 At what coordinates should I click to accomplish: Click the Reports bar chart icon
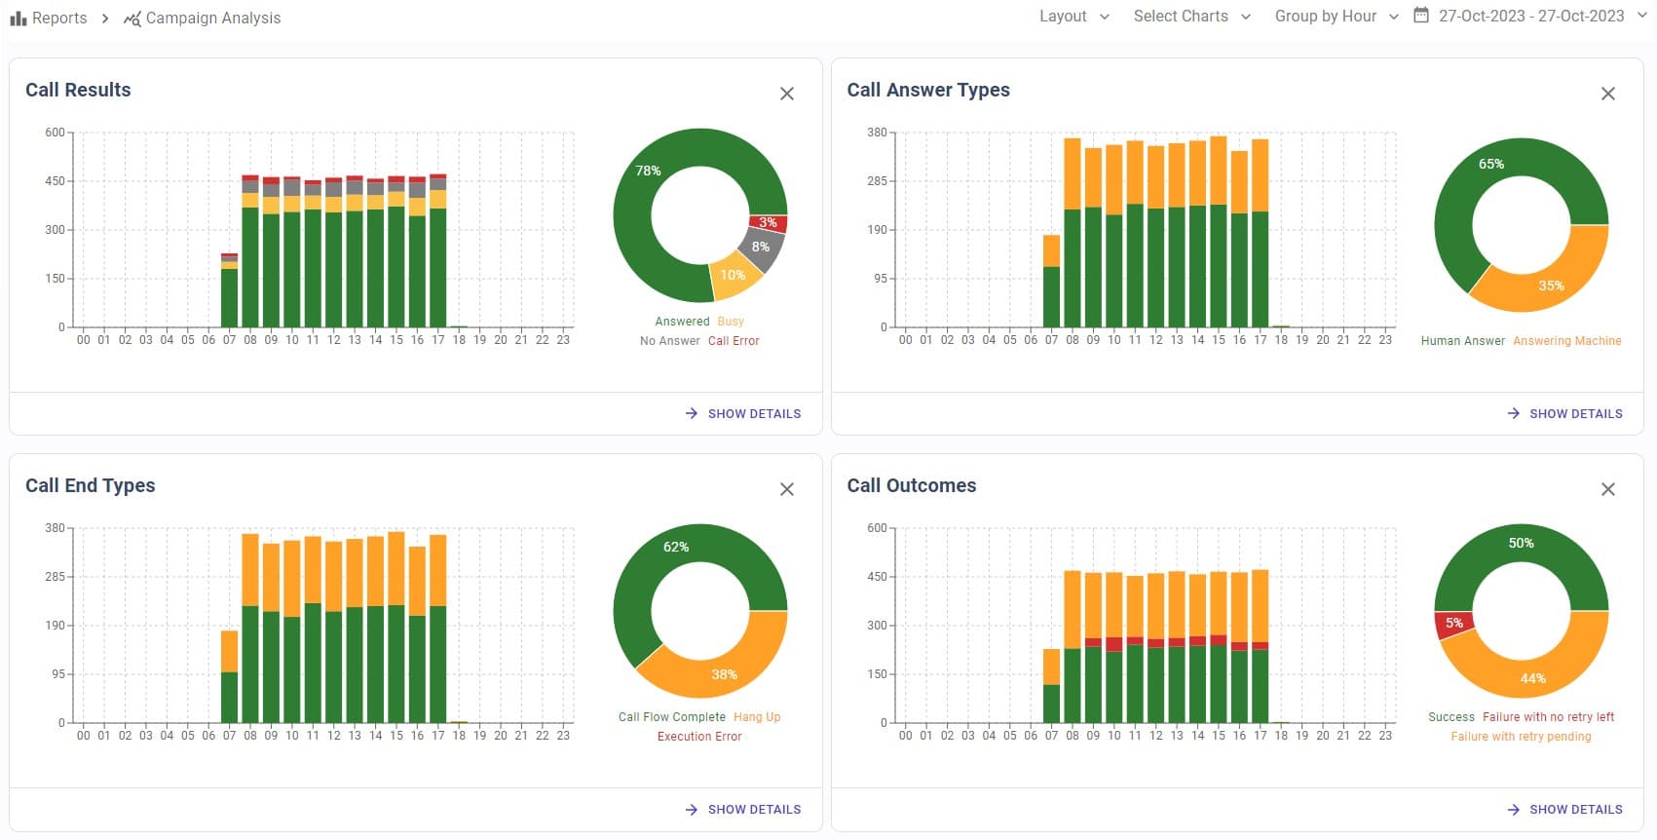click(x=18, y=19)
